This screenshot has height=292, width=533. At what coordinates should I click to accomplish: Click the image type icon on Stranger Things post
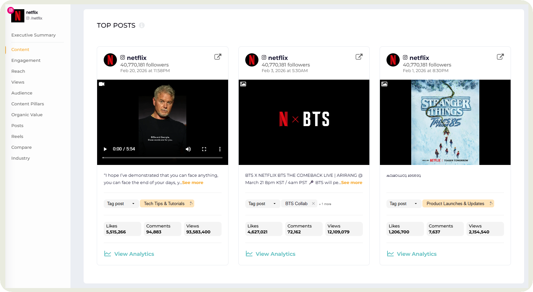[x=384, y=84]
